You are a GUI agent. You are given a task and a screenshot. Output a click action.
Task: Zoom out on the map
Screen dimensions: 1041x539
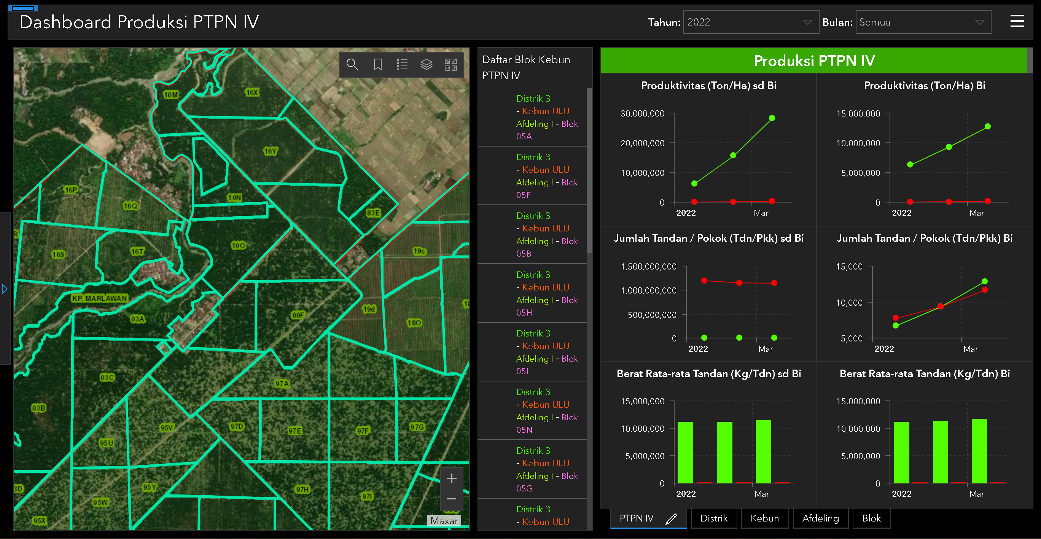click(x=451, y=499)
